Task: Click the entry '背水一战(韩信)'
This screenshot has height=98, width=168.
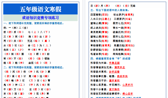Action: [x=122, y=28]
